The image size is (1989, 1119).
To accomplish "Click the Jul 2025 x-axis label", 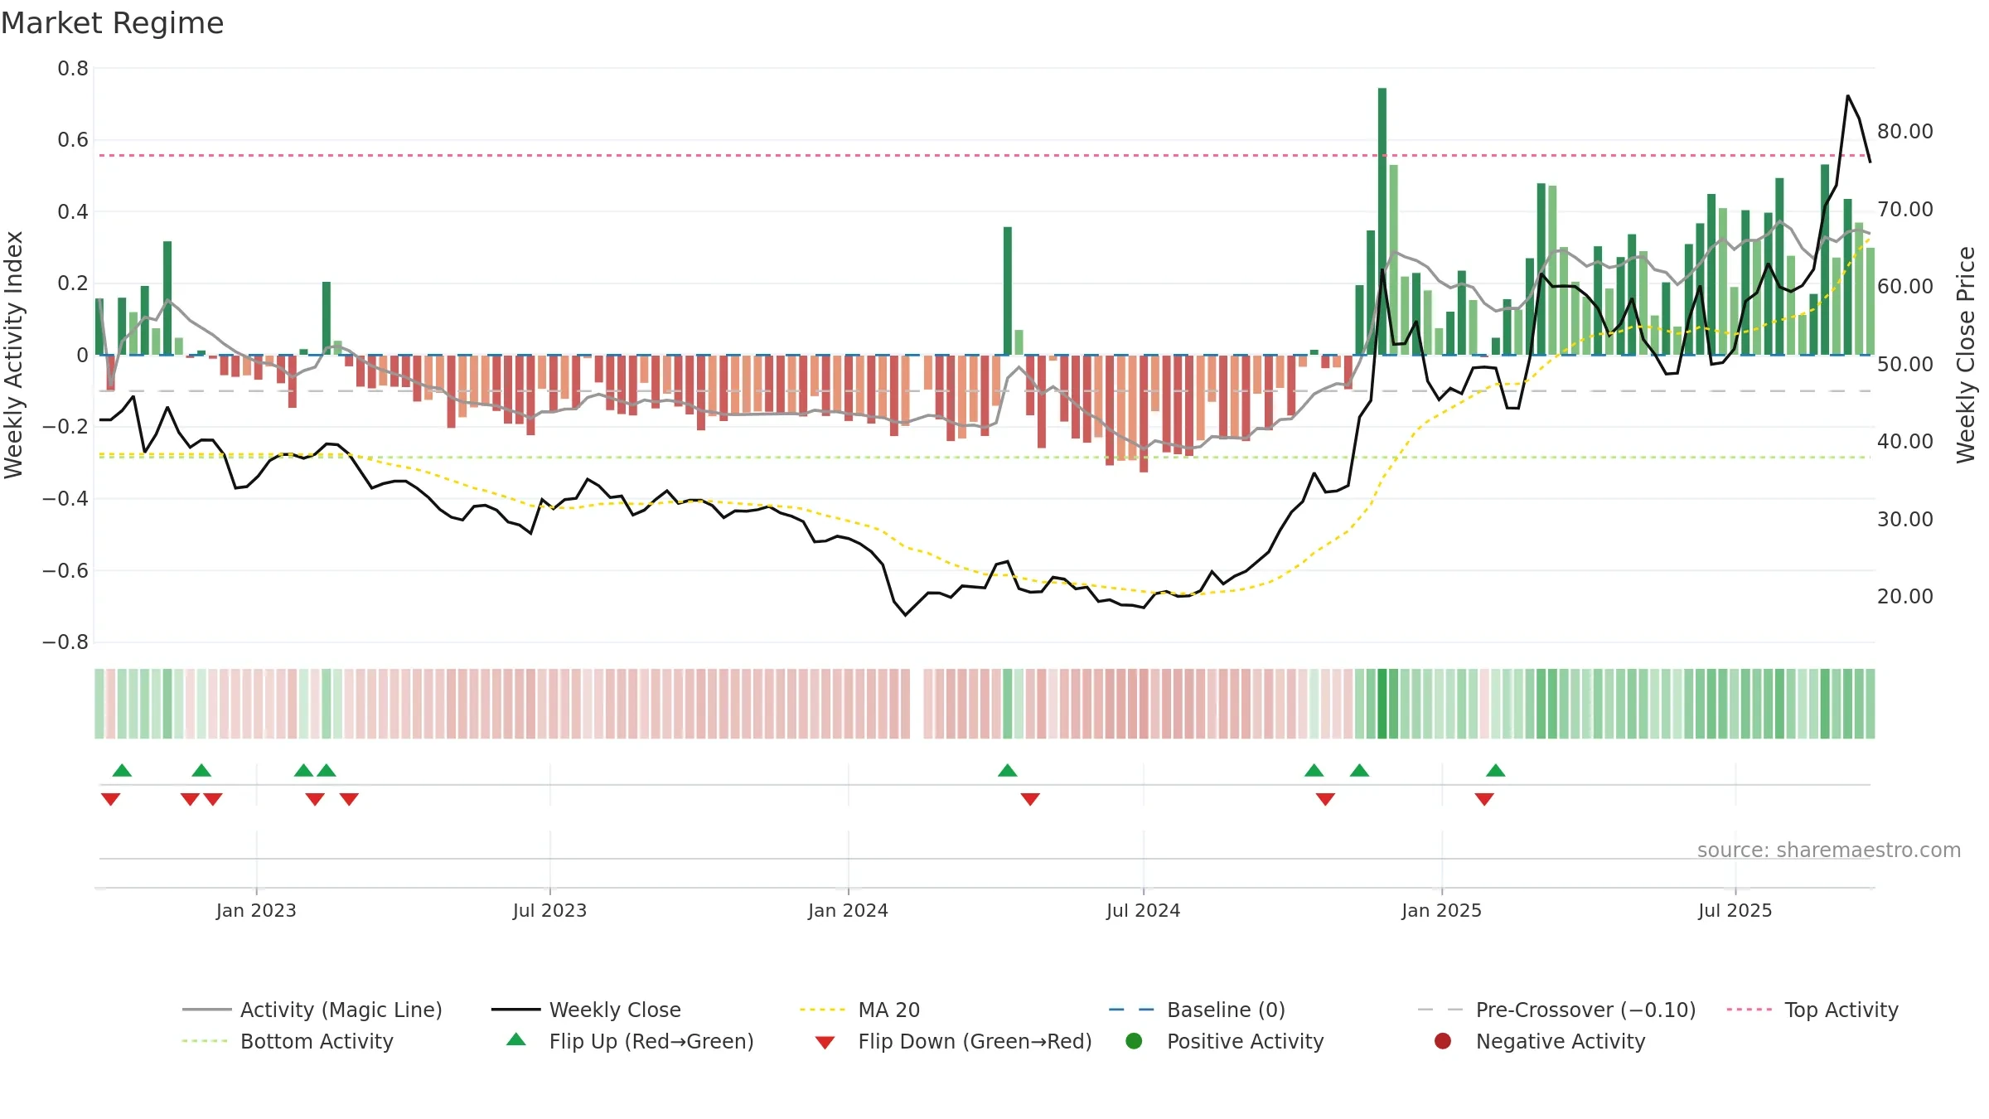I will click(1735, 910).
